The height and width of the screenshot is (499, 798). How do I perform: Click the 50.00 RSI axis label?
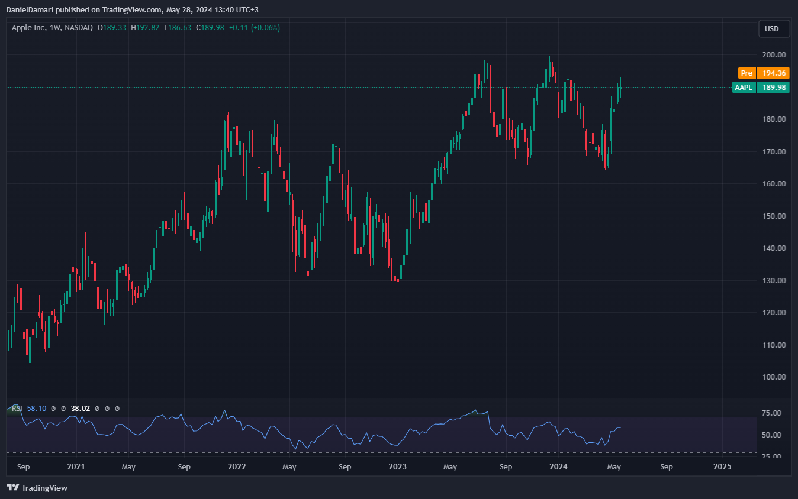pos(772,435)
